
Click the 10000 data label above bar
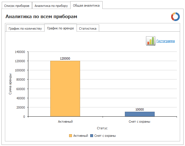[140, 109]
